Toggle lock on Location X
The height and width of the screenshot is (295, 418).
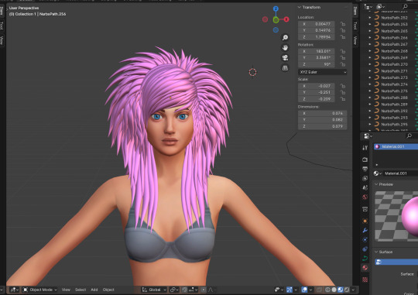click(x=343, y=24)
